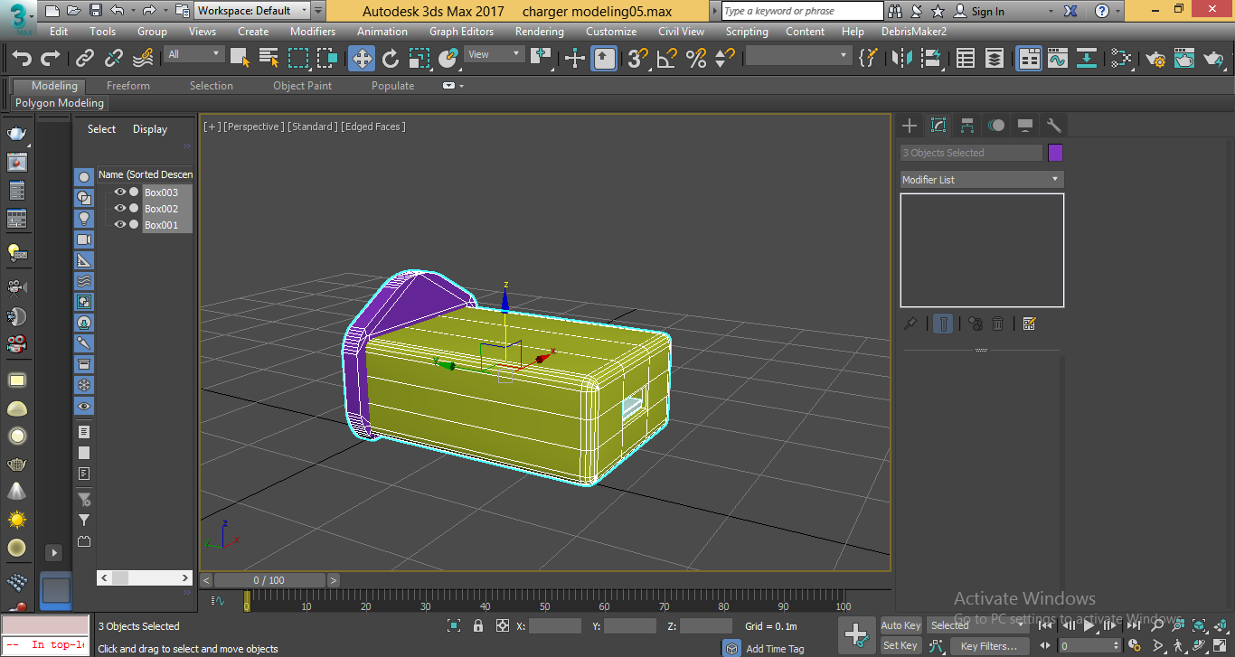Screen dimensions: 1235x657
Task: Choose Select and Move tool
Action: (x=362, y=59)
